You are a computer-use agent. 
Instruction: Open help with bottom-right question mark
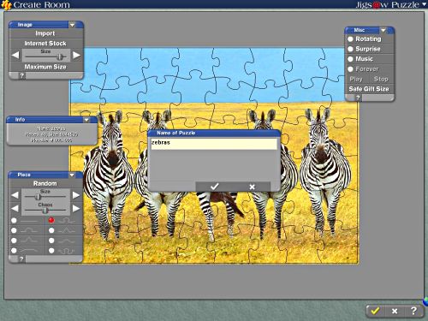413,311
